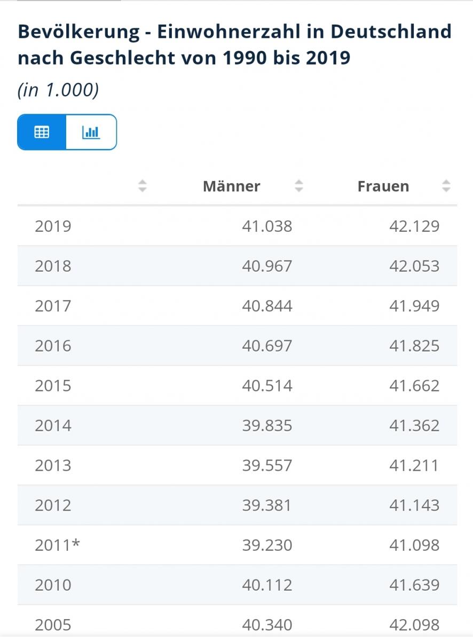Click the Männer column header
Image resolution: width=473 pixels, height=641 pixels.
232,186
